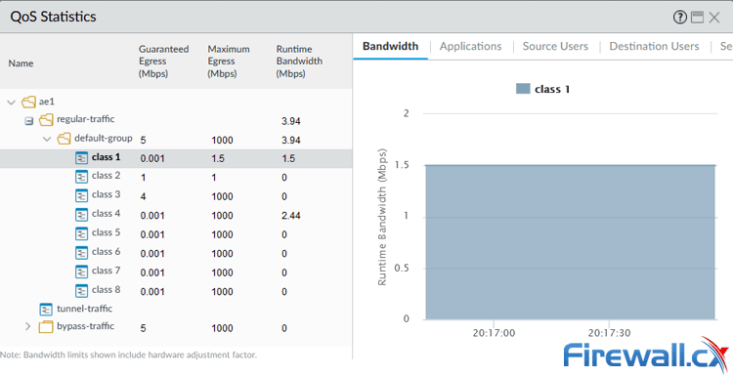Screen dimensions: 733x376
Task: Click the tunnel-traffic node icon
Action: coord(46,310)
